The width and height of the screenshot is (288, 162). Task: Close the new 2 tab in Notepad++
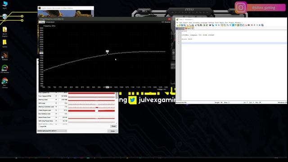pos(193,28)
